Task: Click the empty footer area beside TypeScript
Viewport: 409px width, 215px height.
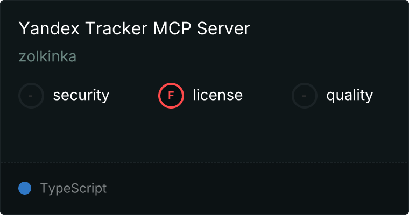Action: 256,189
